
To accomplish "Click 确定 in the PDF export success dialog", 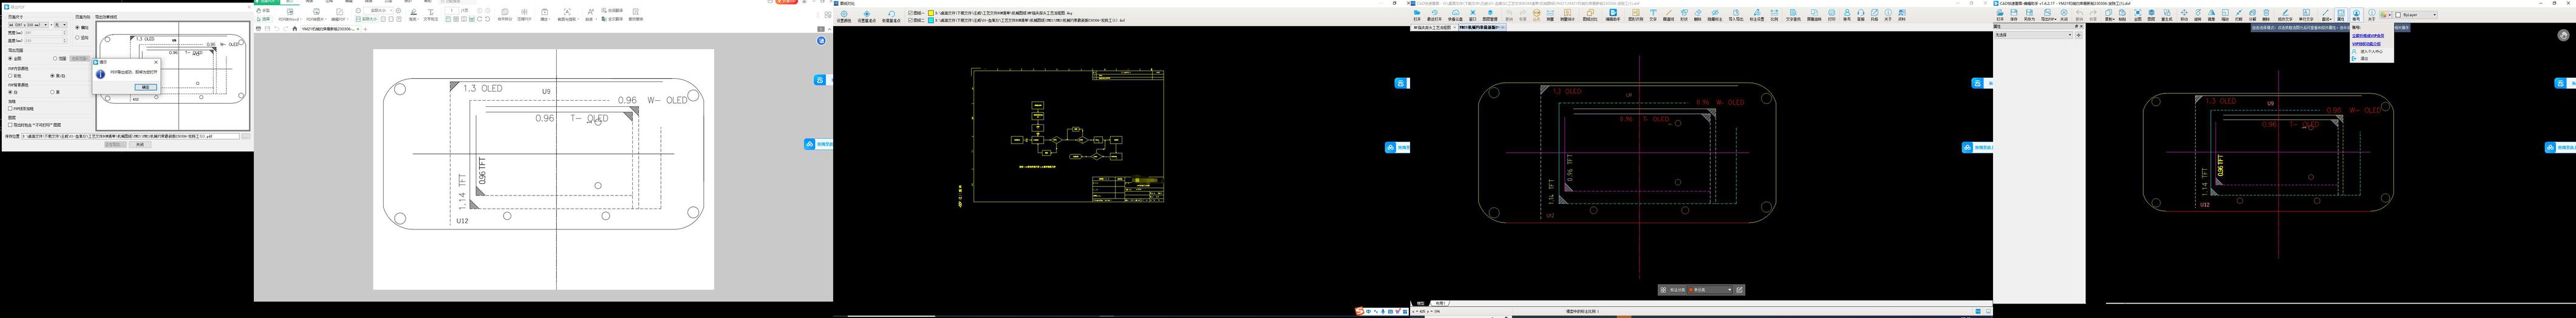I will coord(145,87).
